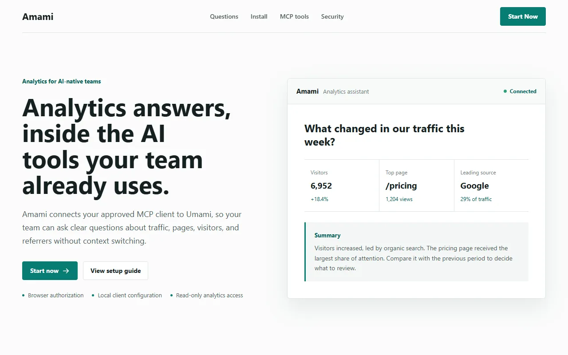The height and width of the screenshot is (355, 568).
Task: Click the 29% of traffic text
Action: pyautogui.click(x=476, y=199)
